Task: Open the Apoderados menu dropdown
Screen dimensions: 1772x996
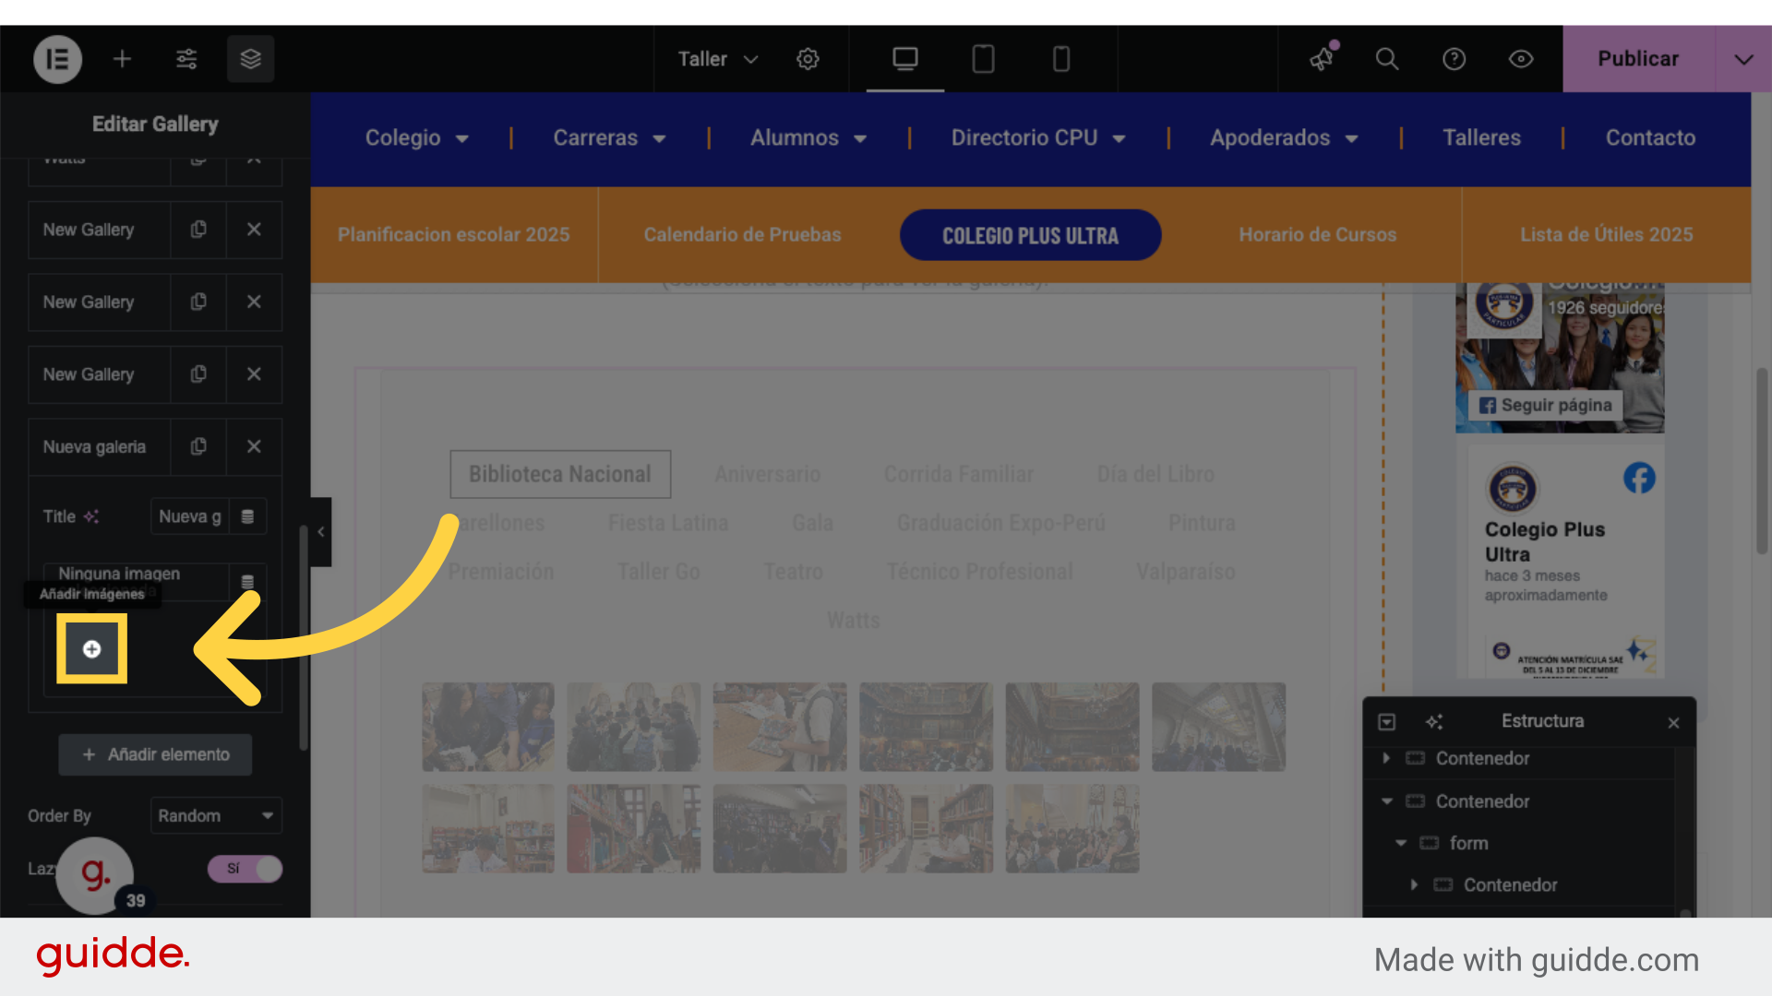Action: point(1284,137)
